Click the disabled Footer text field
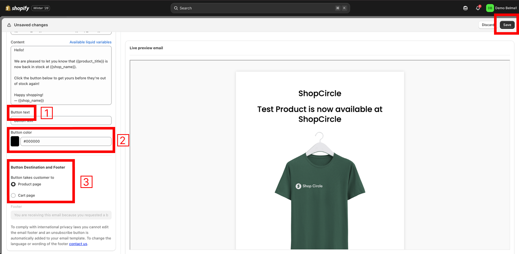519x254 pixels. (x=61, y=215)
